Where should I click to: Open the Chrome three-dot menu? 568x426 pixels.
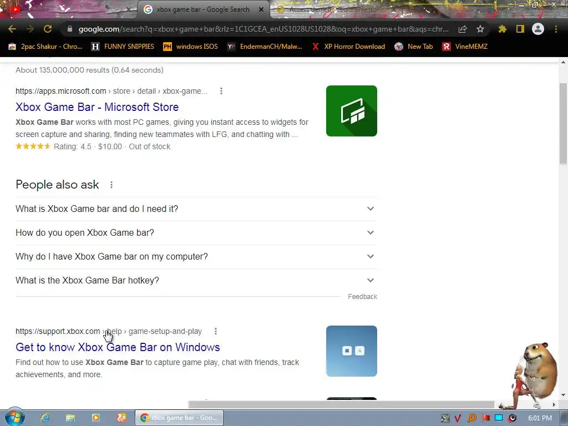tap(556, 29)
